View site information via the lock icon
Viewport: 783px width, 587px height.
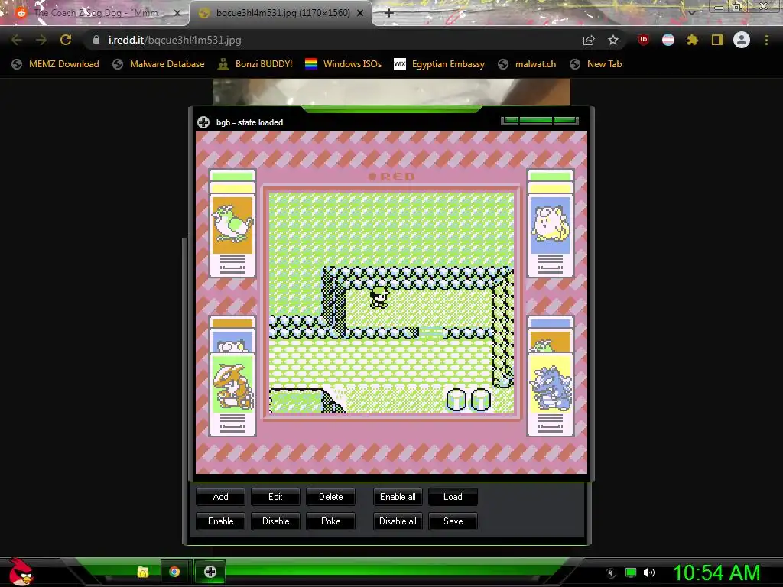pyautogui.click(x=96, y=40)
